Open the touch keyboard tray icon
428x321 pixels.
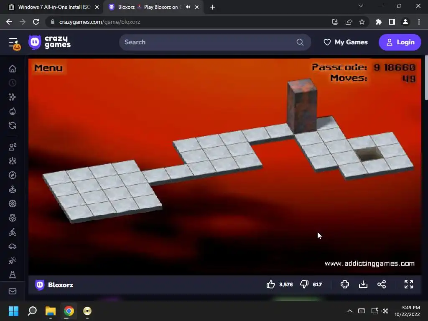click(362, 311)
